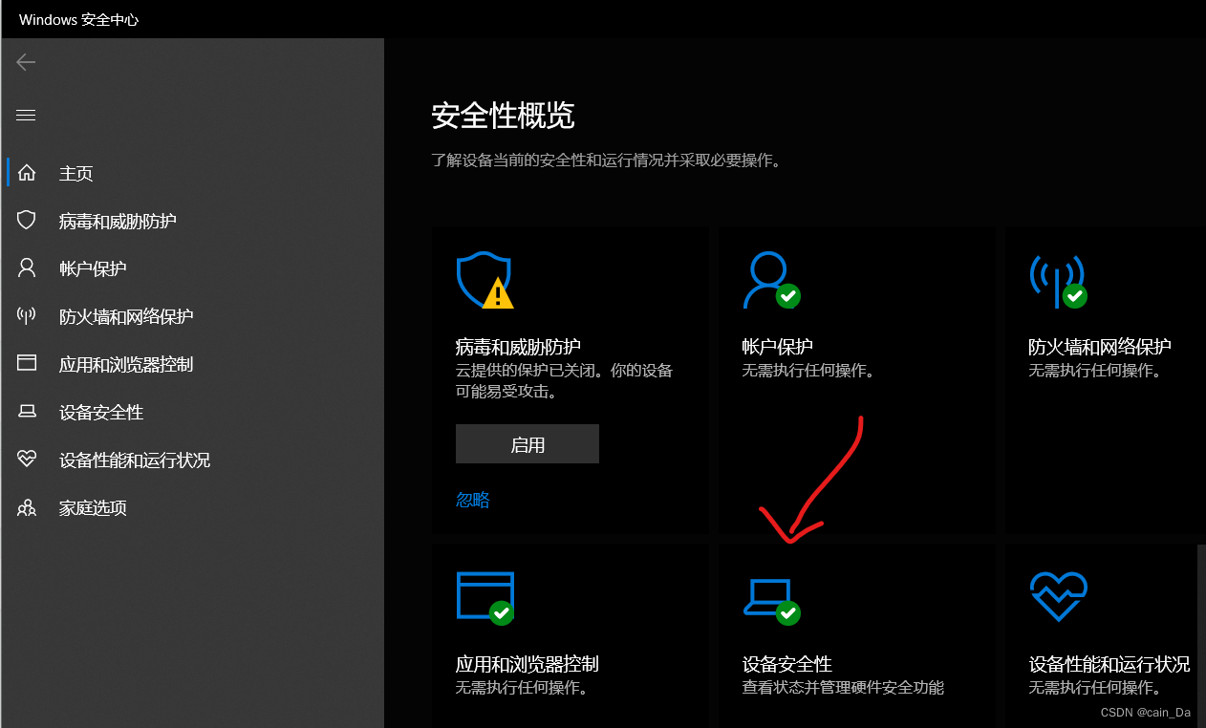
Task: Click the 查看状态并管理硬件安全功能 text
Action: [x=843, y=687]
